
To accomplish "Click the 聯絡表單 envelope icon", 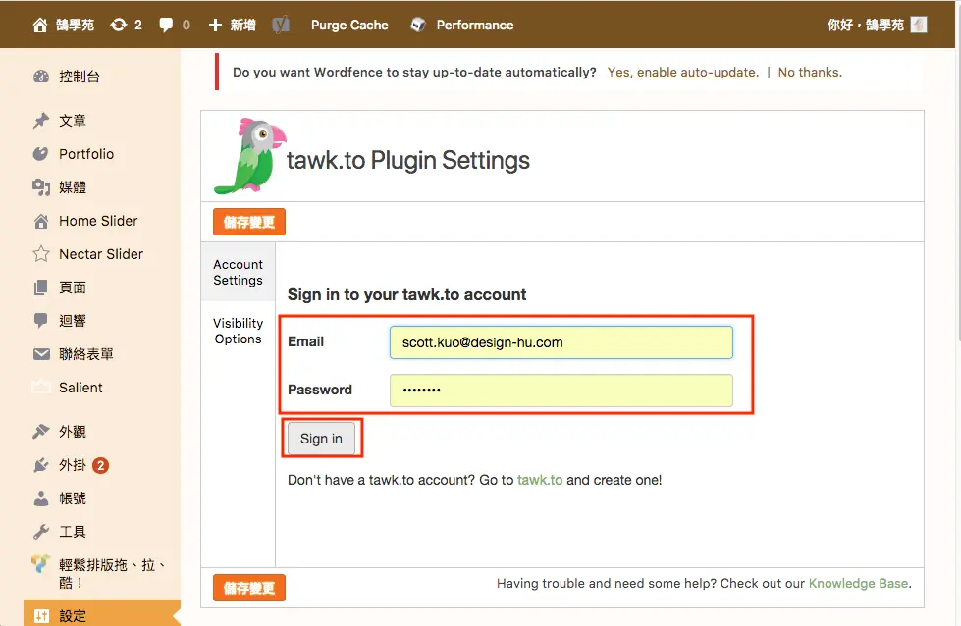I will [x=41, y=354].
